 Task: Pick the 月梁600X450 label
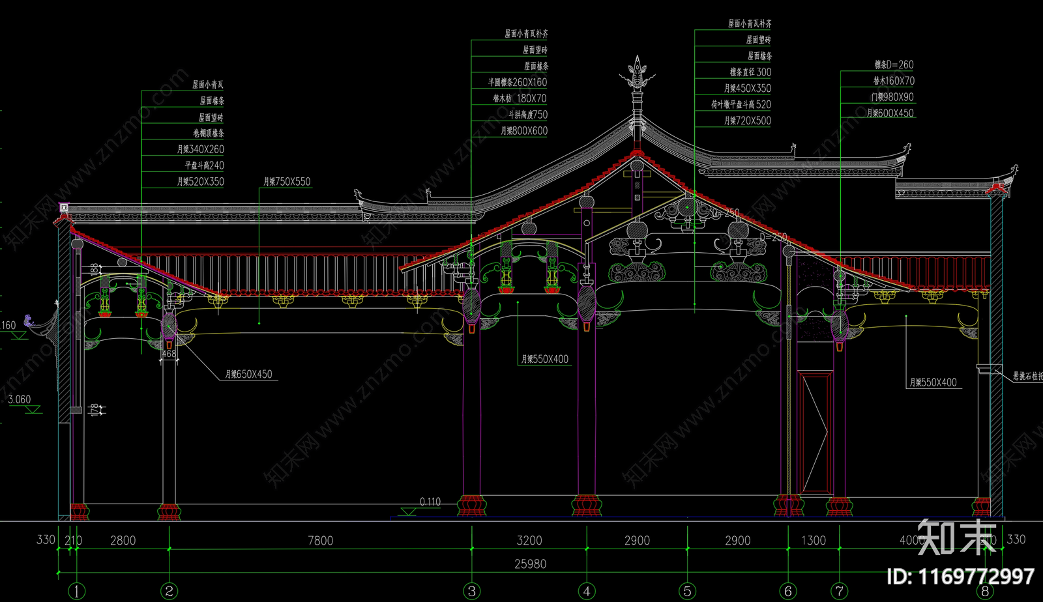coord(890,113)
